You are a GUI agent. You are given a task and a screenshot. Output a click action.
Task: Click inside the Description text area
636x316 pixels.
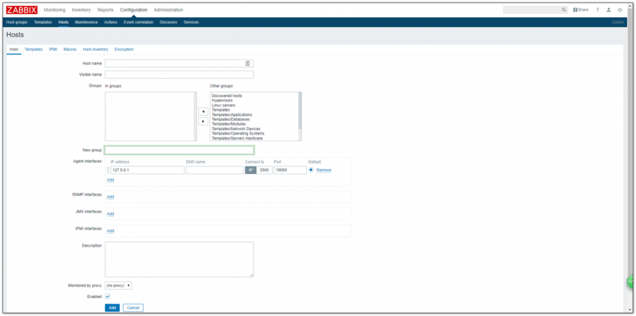pos(179,260)
